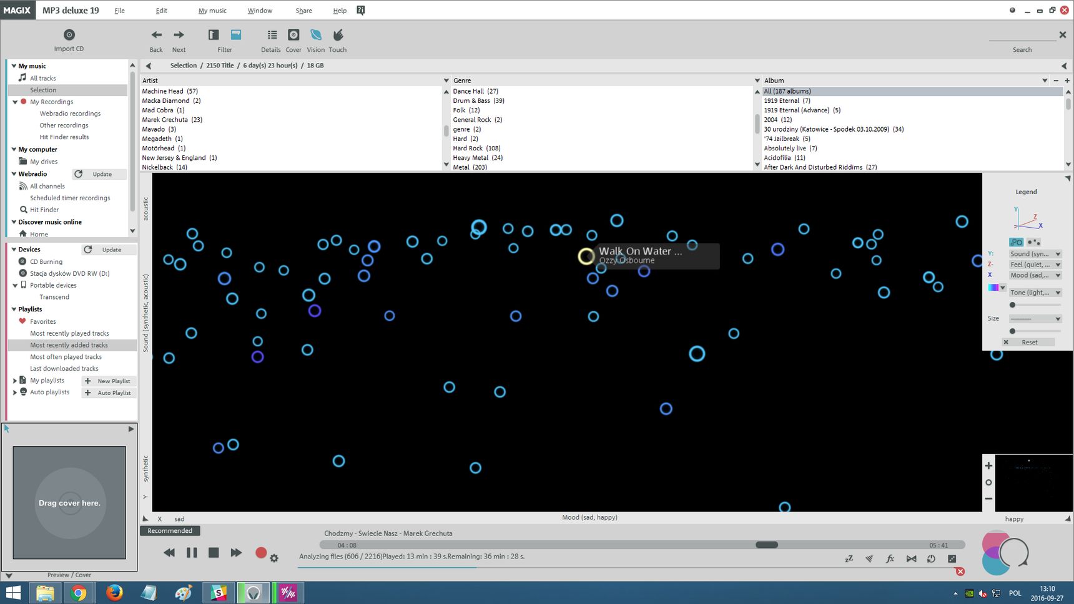The width and height of the screenshot is (1074, 604).
Task: Adjust the Size slider in Legend
Action: (x=1013, y=331)
